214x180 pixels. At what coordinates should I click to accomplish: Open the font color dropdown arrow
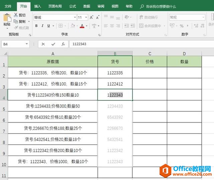87,26
